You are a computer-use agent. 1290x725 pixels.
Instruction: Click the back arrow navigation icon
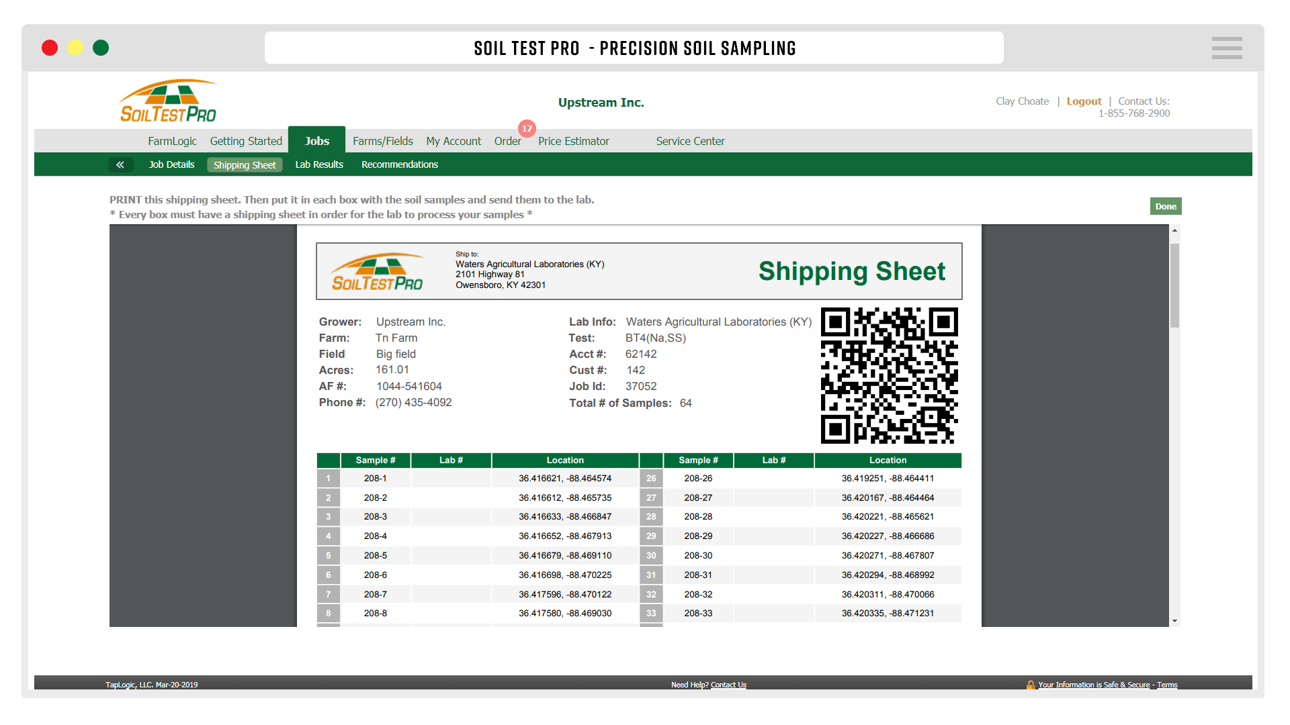click(x=119, y=164)
